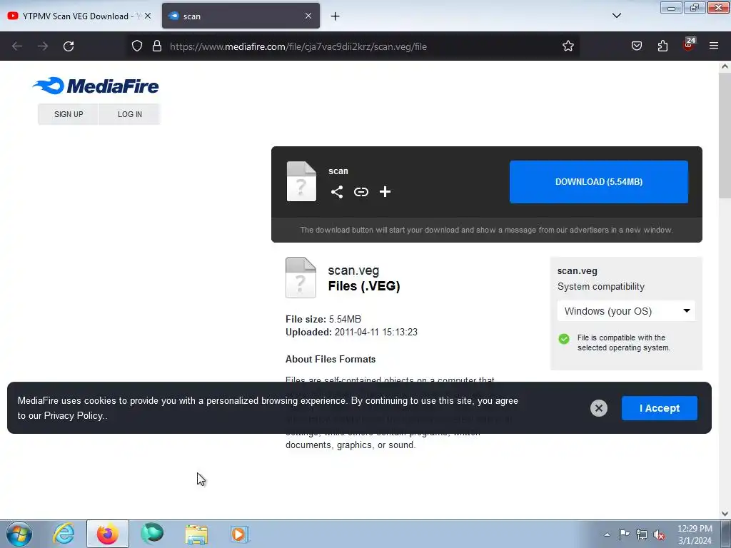
Task: Click the LOG IN button
Action: click(130, 114)
